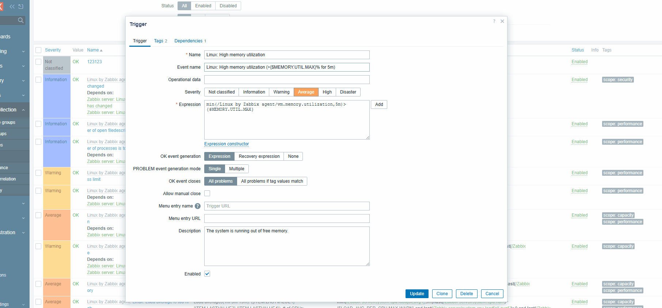Select 'All problems' for OK event closes
Screen dimensions: 662x308
(221, 181)
